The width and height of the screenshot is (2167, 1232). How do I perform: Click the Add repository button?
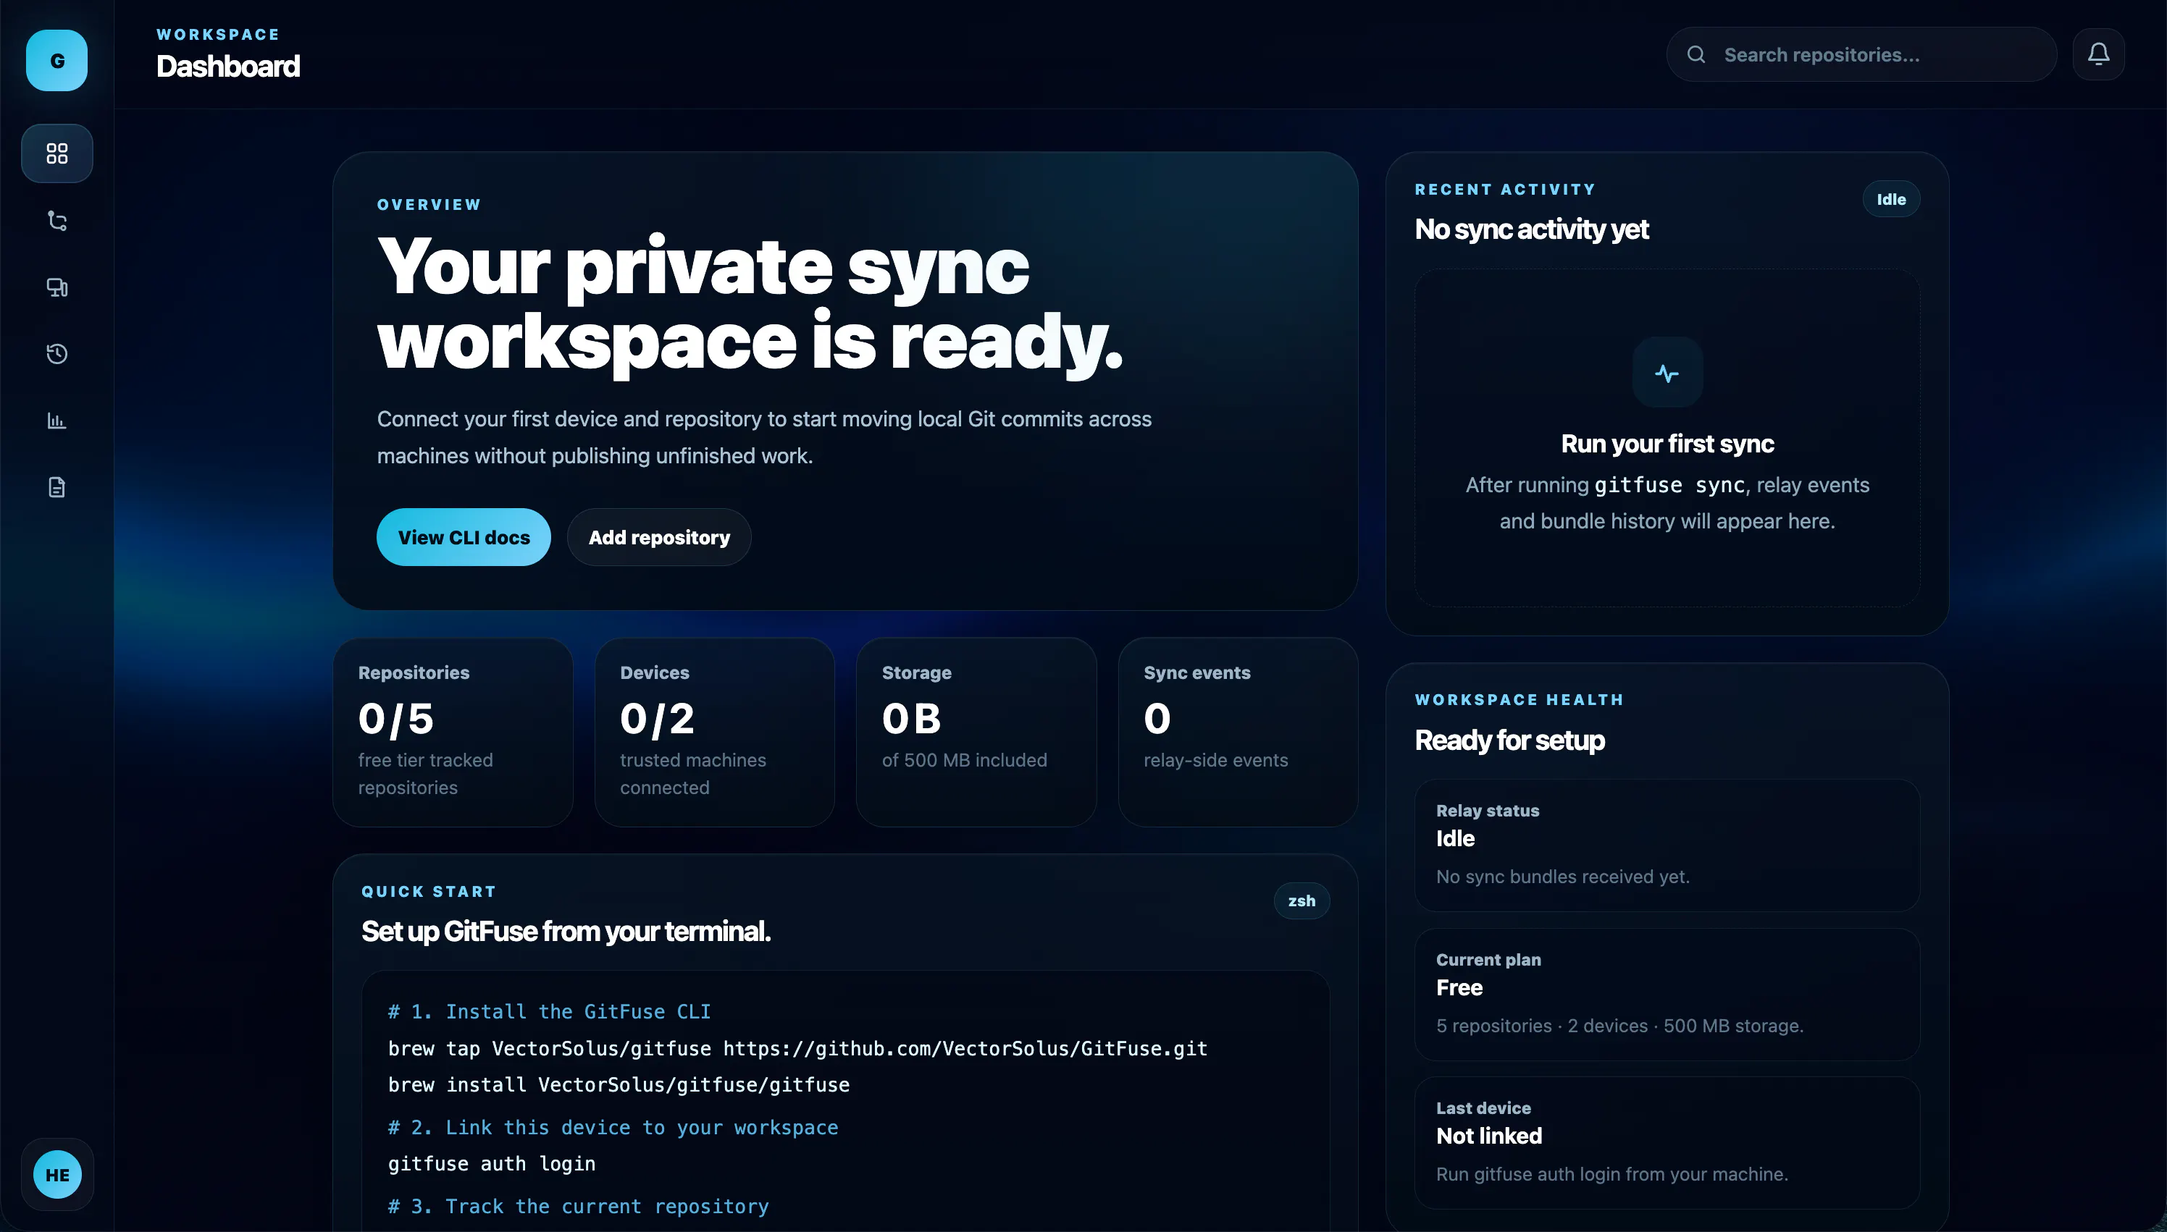pyautogui.click(x=659, y=537)
